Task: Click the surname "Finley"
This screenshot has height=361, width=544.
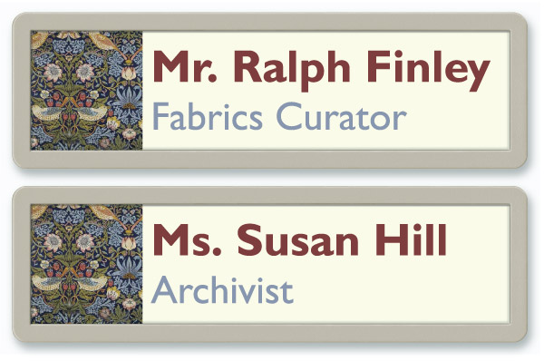Action: point(429,70)
